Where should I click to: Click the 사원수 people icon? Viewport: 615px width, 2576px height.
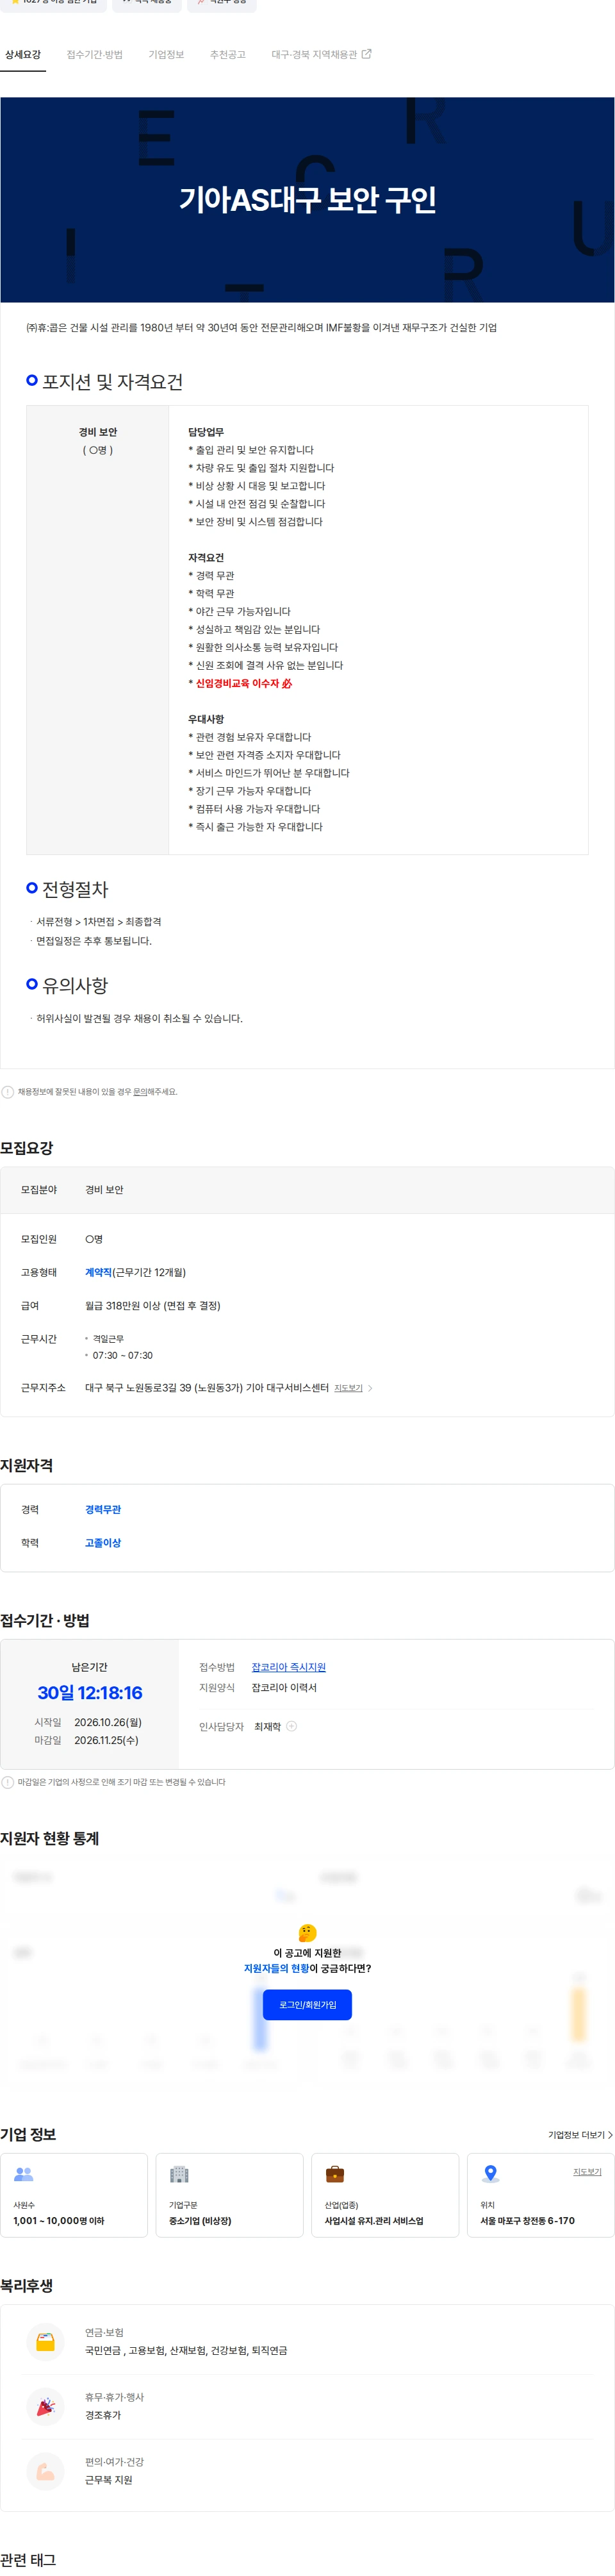tap(24, 2173)
